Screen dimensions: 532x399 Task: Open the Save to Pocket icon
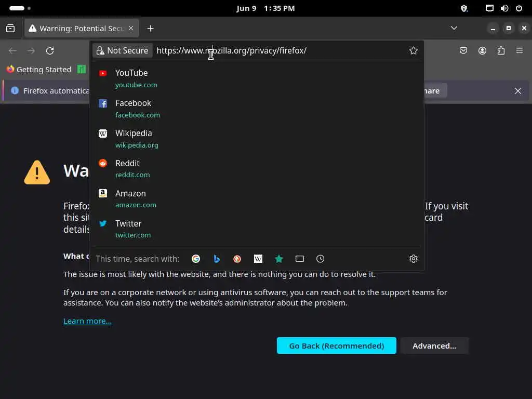(x=463, y=50)
